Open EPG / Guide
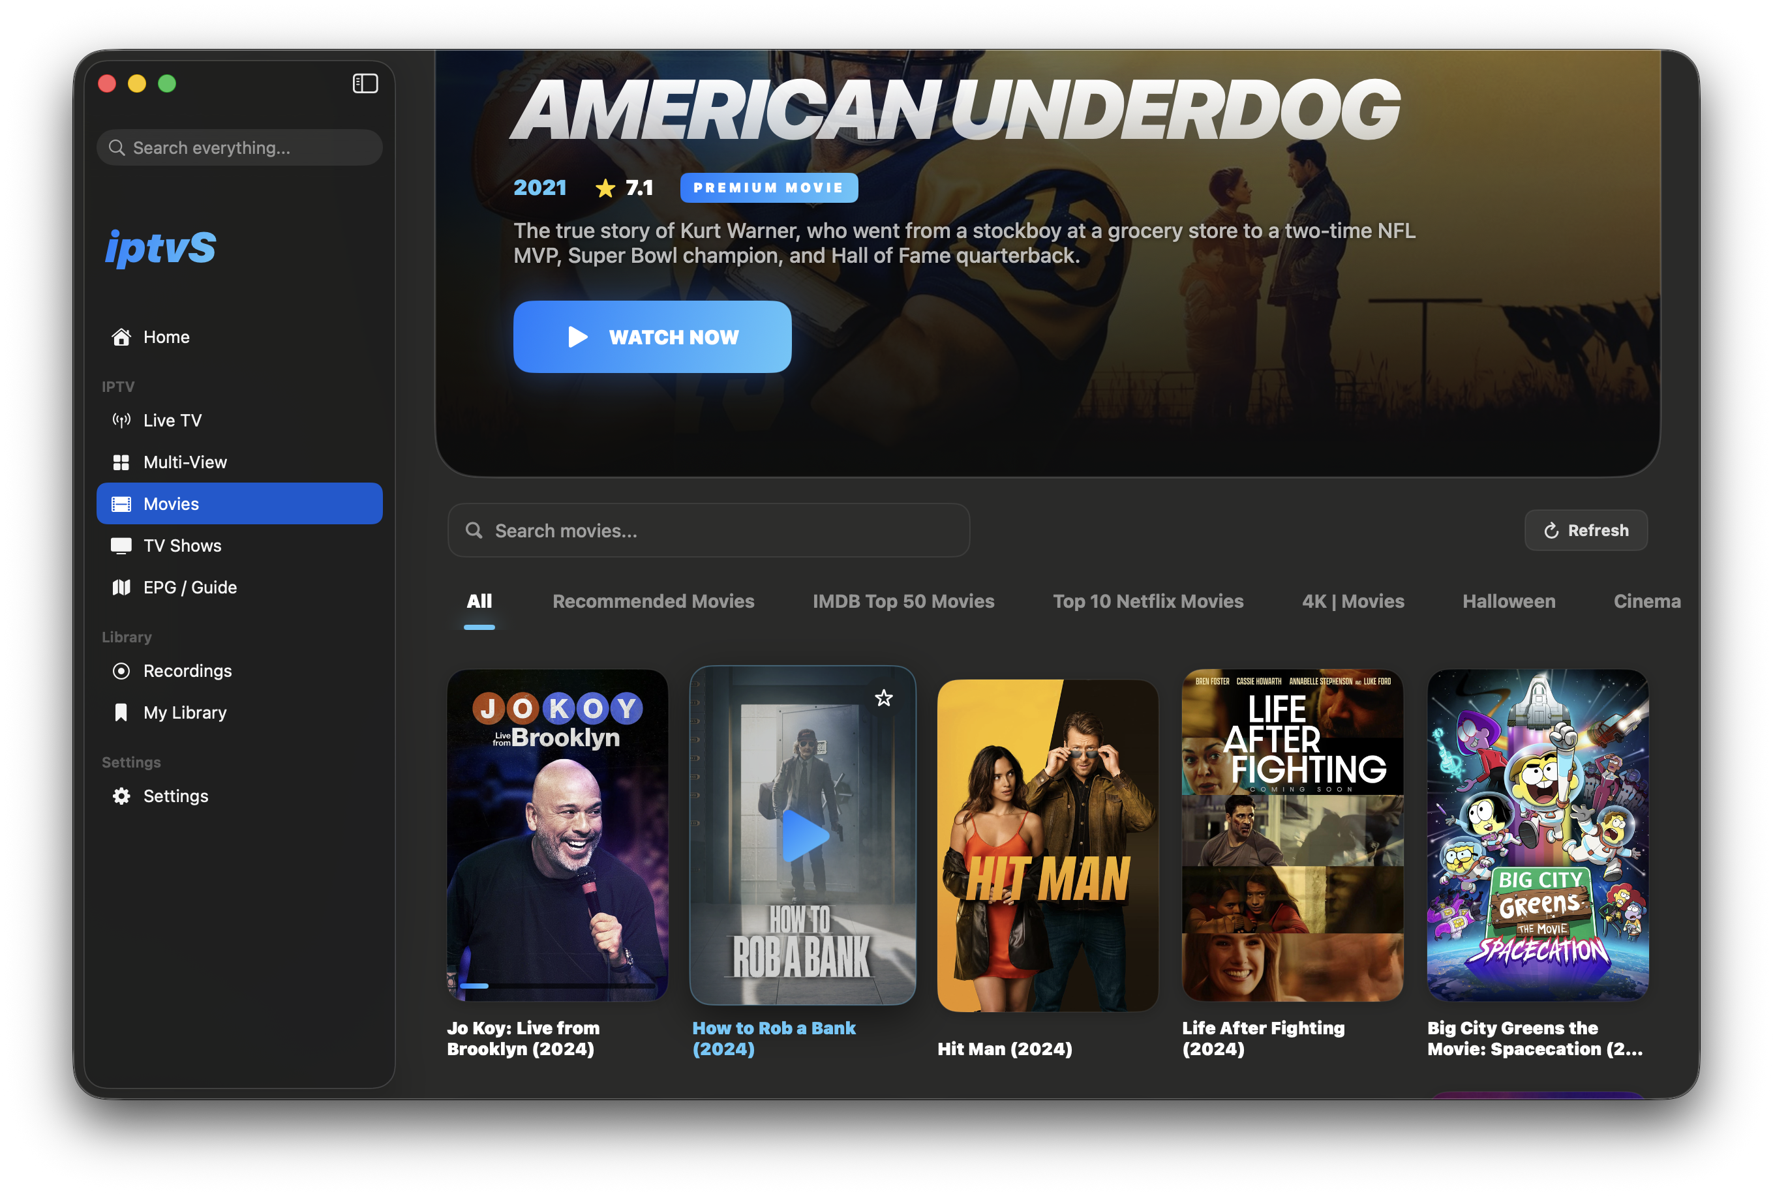The width and height of the screenshot is (1773, 1196). point(239,588)
